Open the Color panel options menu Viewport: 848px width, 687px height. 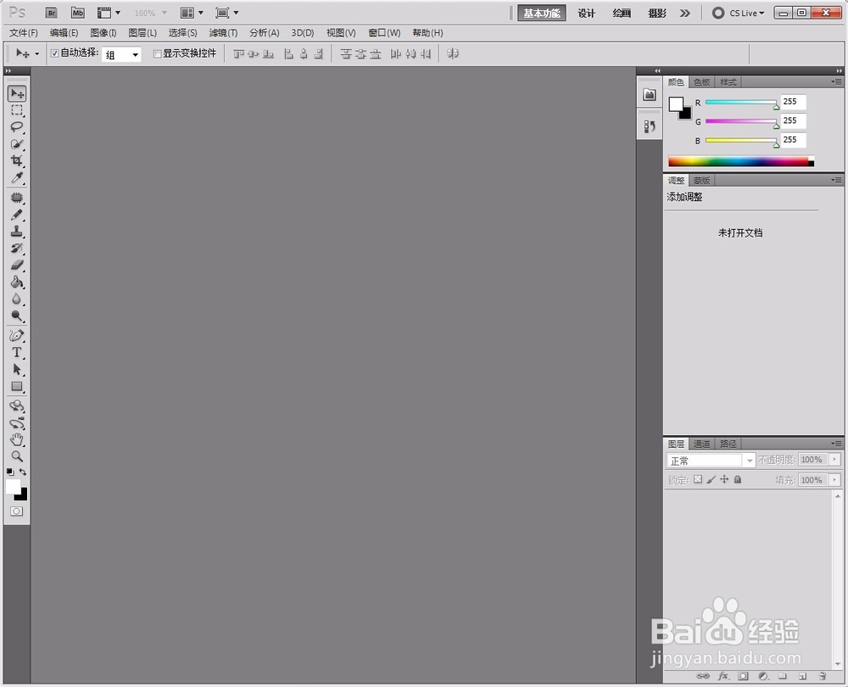pos(836,81)
